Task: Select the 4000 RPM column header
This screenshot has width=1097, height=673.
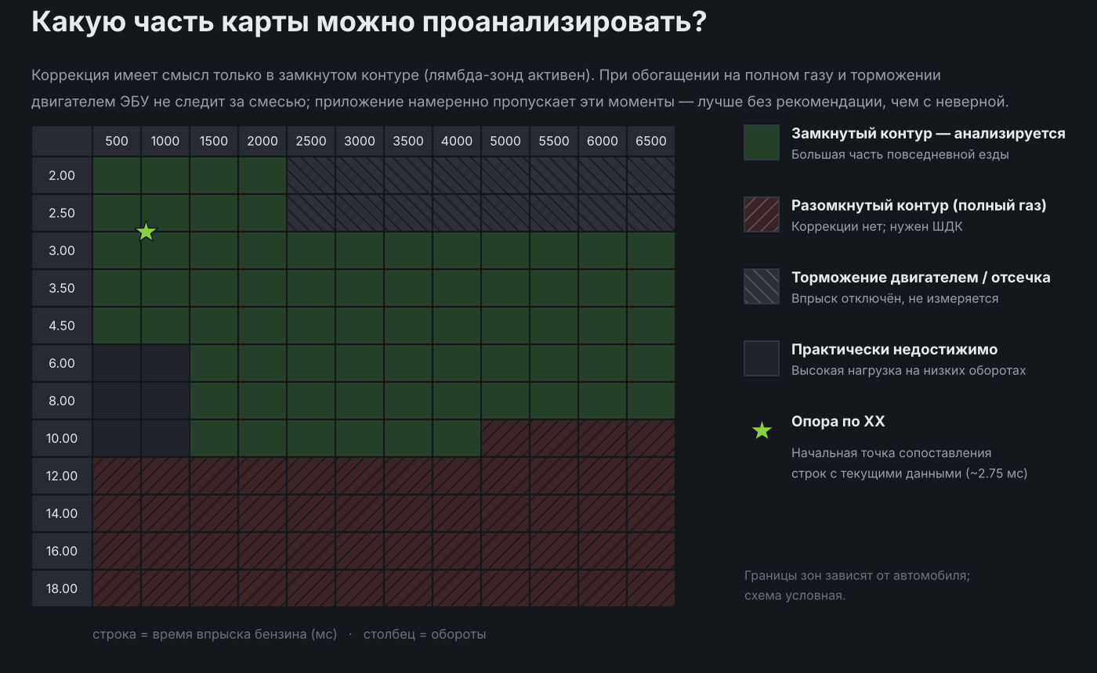Action: [x=457, y=141]
